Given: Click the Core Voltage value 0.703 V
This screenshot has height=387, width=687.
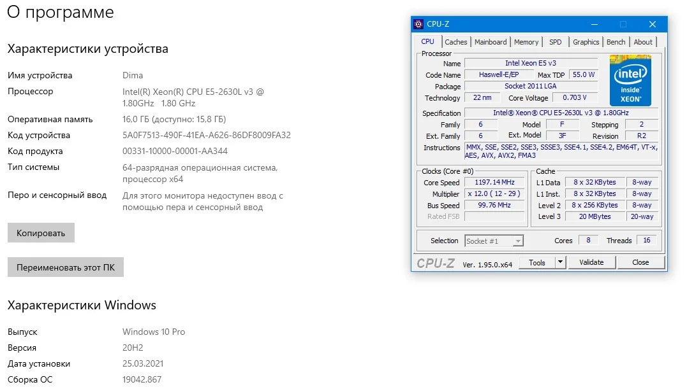Looking at the screenshot, I should click(574, 97).
